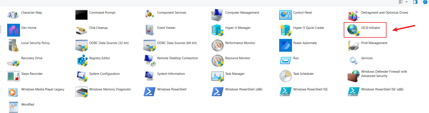Launch the Dev Home icon
429x113 pixels.
(x=13, y=30)
